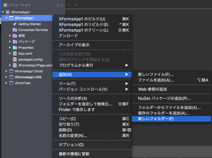Open the 追加(A) submenu

click(x=92, y=74)
